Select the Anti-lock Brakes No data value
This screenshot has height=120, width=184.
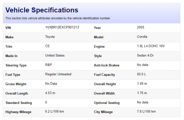tap(143, 65)
